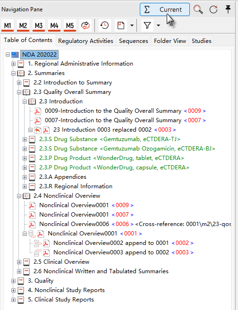This screenshot has width=238, height=310.
Task: Toggle the M2 module filter
Action: [x=23, y=25]
